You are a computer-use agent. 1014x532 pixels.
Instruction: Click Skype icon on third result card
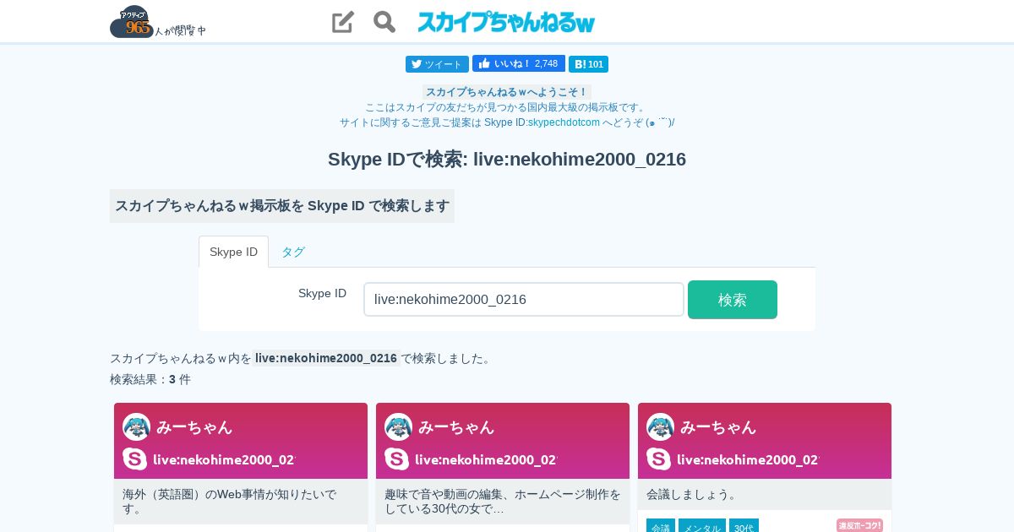tap(658, 459)
